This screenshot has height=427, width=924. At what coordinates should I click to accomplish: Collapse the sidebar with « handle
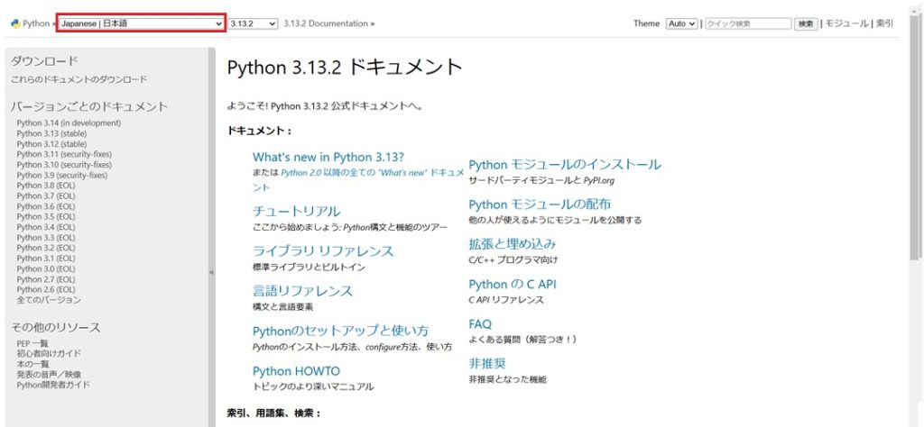[x=211, y=272]
